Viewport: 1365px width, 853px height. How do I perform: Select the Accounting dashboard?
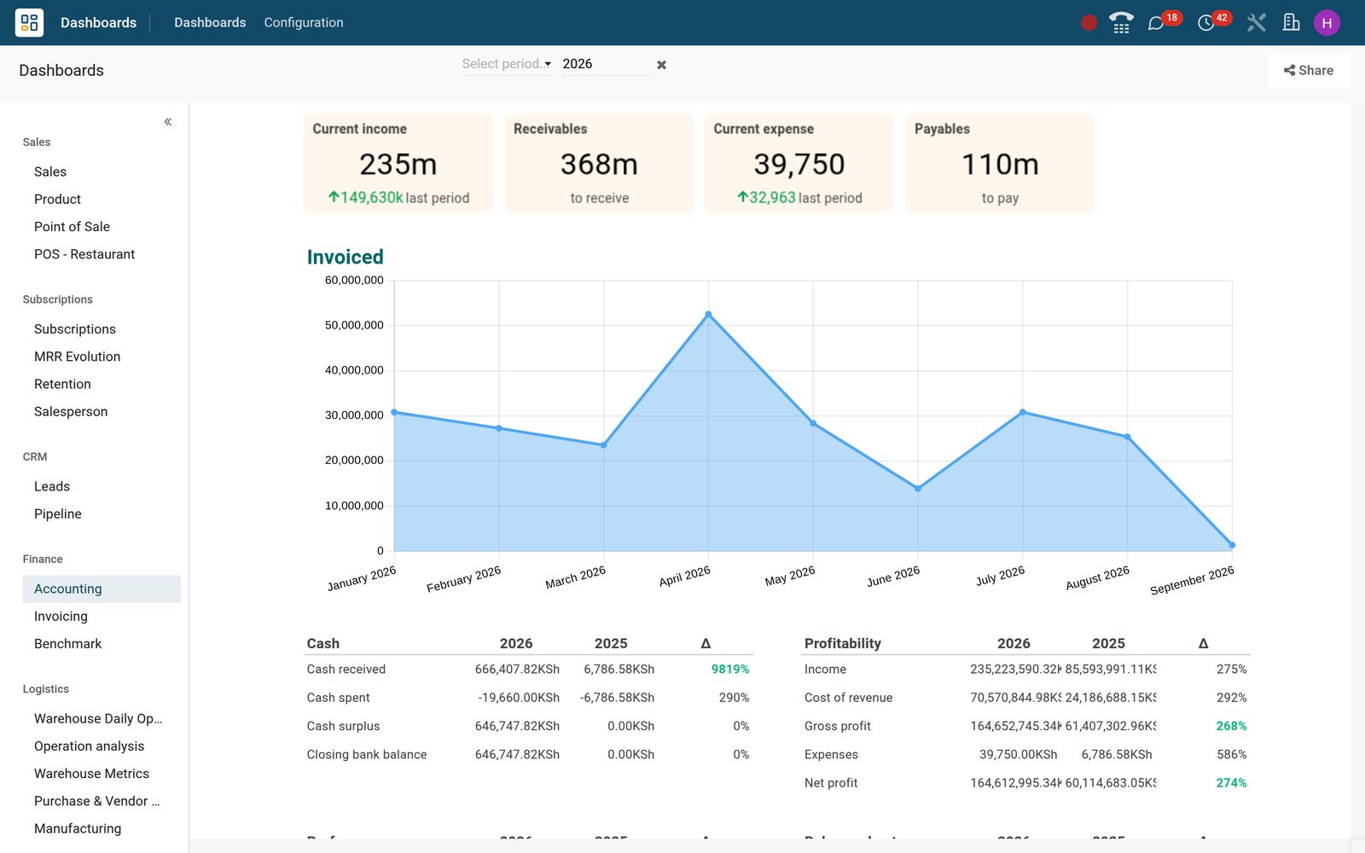click(102, 589)
